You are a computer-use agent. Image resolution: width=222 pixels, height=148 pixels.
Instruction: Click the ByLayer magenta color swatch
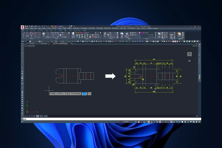coord(142,32)
